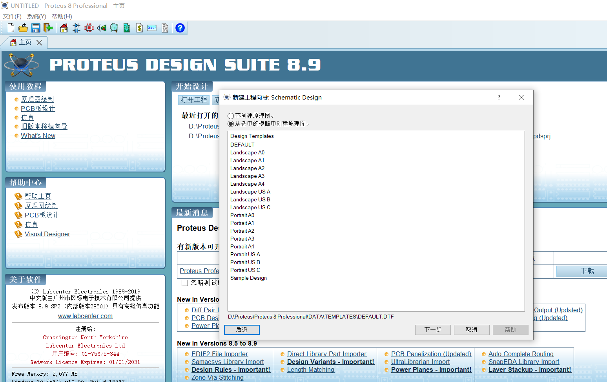The image size is (607, 382).
Task: Select 从选中的模版中创建原理图 radio option
Action: (x=231, y=124)
